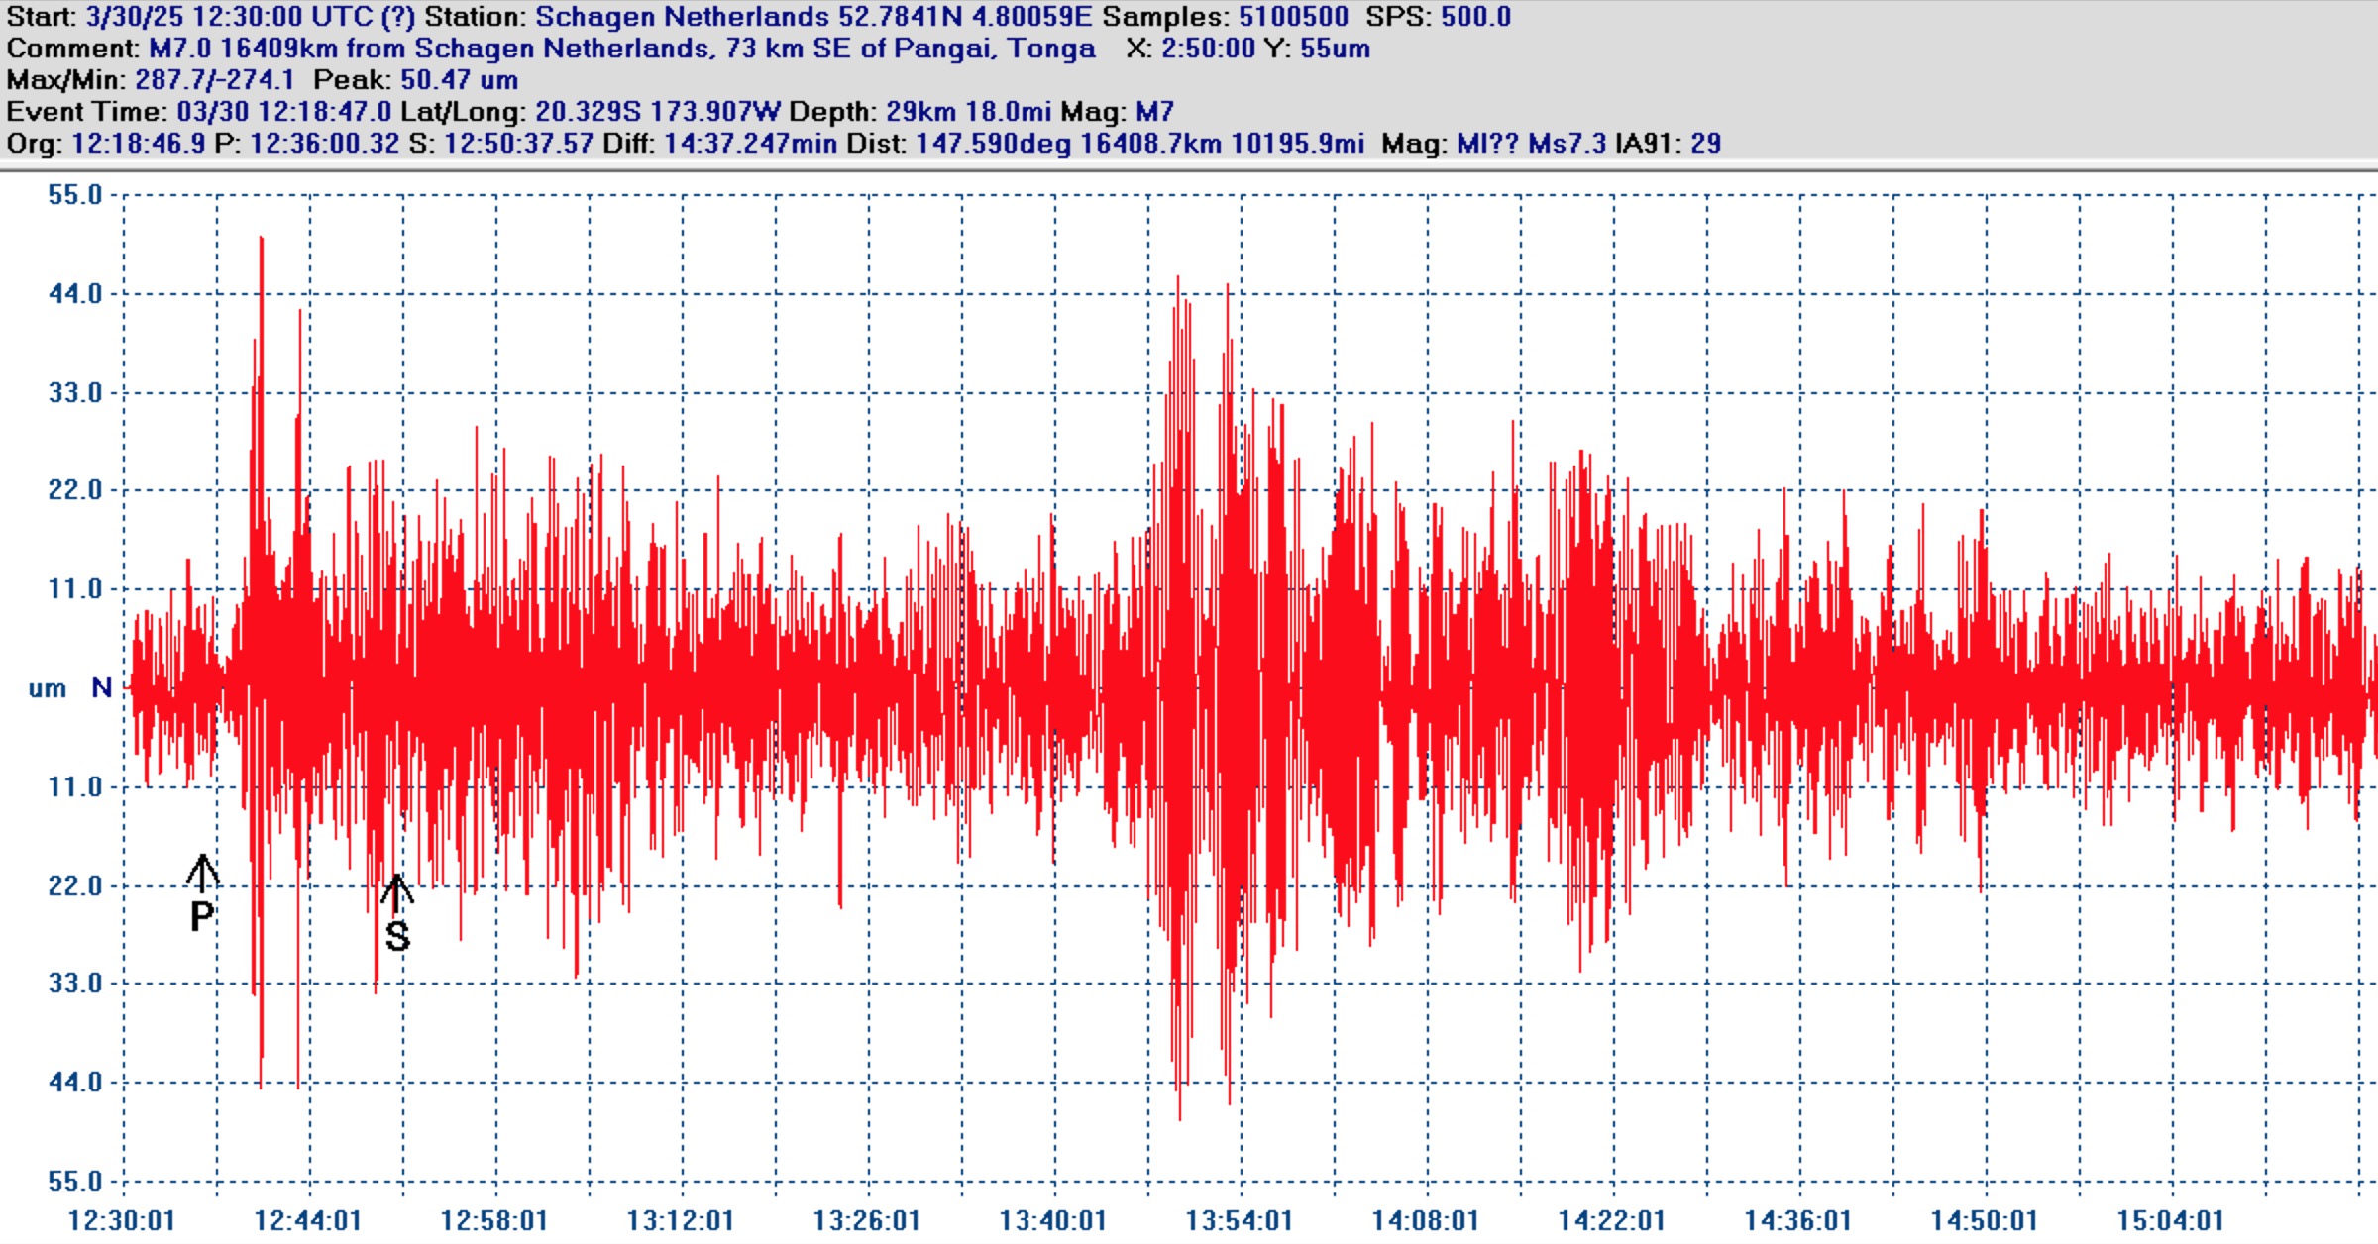Click the SPS value 500.0
This screenshot has height=1244, width=2378.
(1475, 17)
